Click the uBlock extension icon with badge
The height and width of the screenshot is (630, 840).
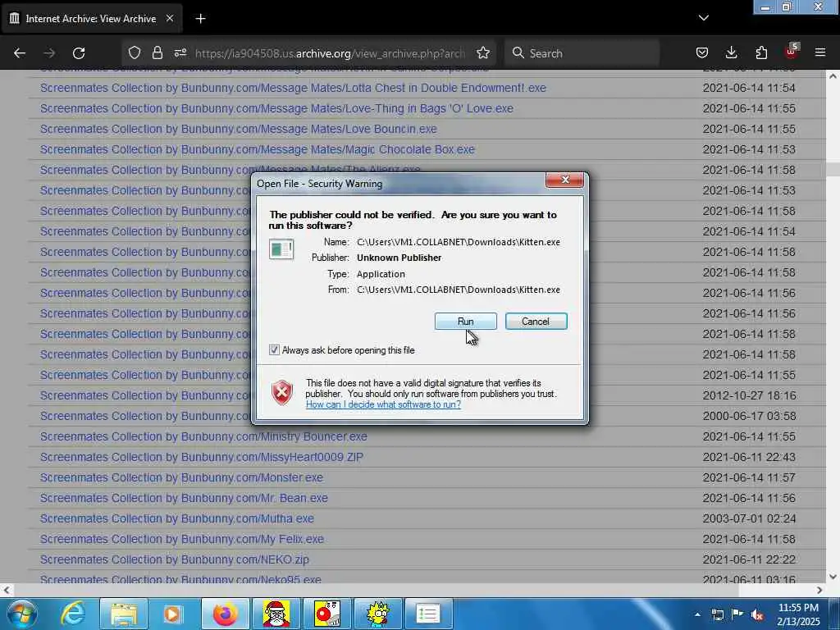[791, 52]
